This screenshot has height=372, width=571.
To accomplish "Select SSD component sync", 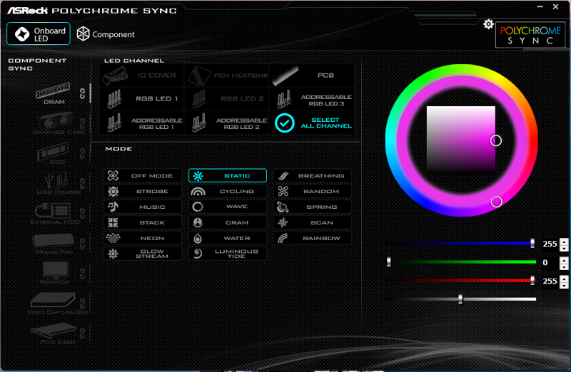I will [54, 154].
